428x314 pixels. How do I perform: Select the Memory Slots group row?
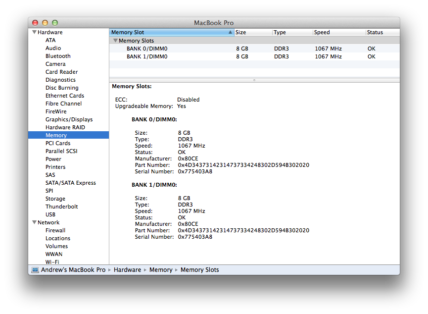tap(254, 41)
